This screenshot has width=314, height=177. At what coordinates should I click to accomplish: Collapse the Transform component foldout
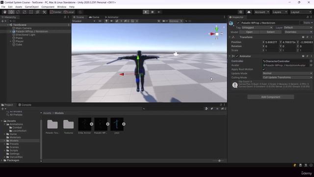[230, 37]
